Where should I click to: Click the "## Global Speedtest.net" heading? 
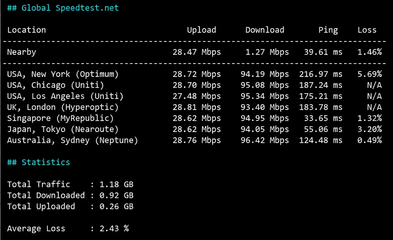63,8
